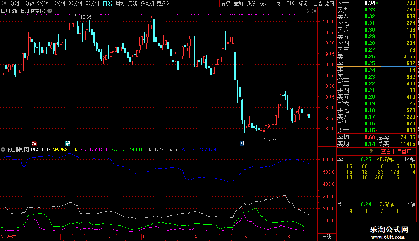Click the 财 event marker
This screenshot has height=241, width=419.
click(x=242, y=143)
